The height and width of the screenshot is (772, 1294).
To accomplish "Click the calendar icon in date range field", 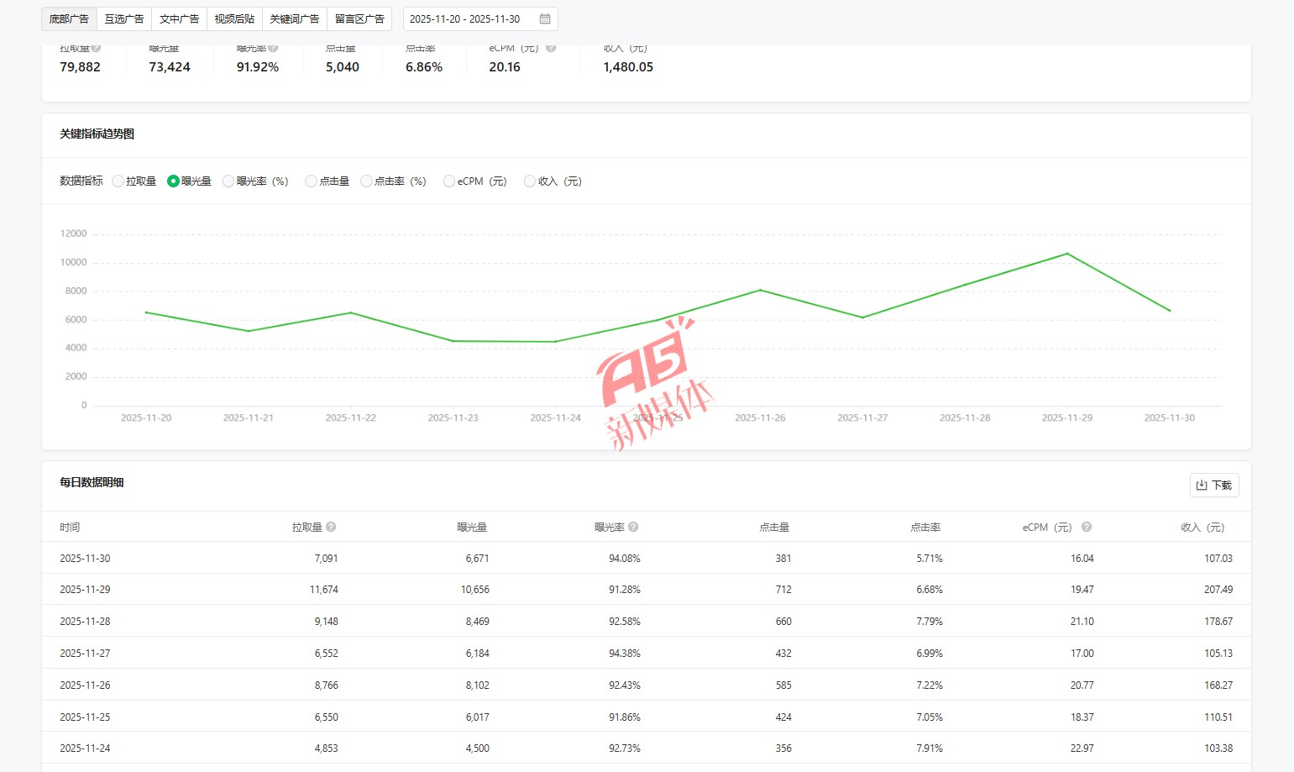I will click(545, 18).
